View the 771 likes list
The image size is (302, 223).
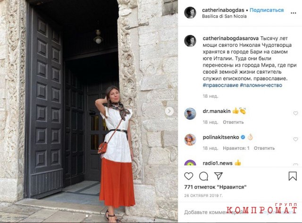pyautogui.click(x=215, y=187)
